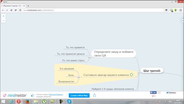Image resolution: width=184 pixels, height=104 pixels.
Task: Select the 'Шаг третий:' node
Action: coord(152,70)
